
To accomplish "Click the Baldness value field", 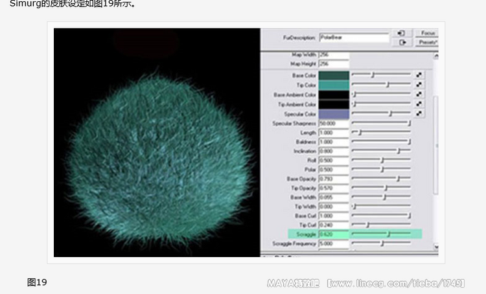I will point(334,142).
